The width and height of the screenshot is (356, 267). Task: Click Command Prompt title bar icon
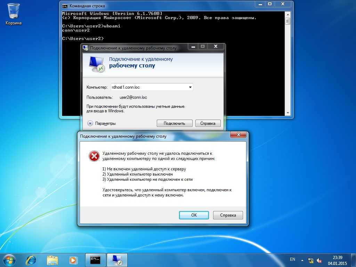tap(65, 6)
